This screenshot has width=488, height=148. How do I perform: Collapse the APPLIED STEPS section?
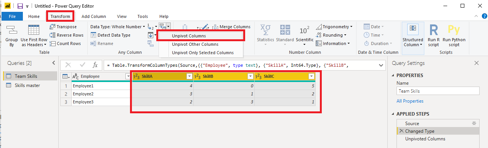point(393,114)
